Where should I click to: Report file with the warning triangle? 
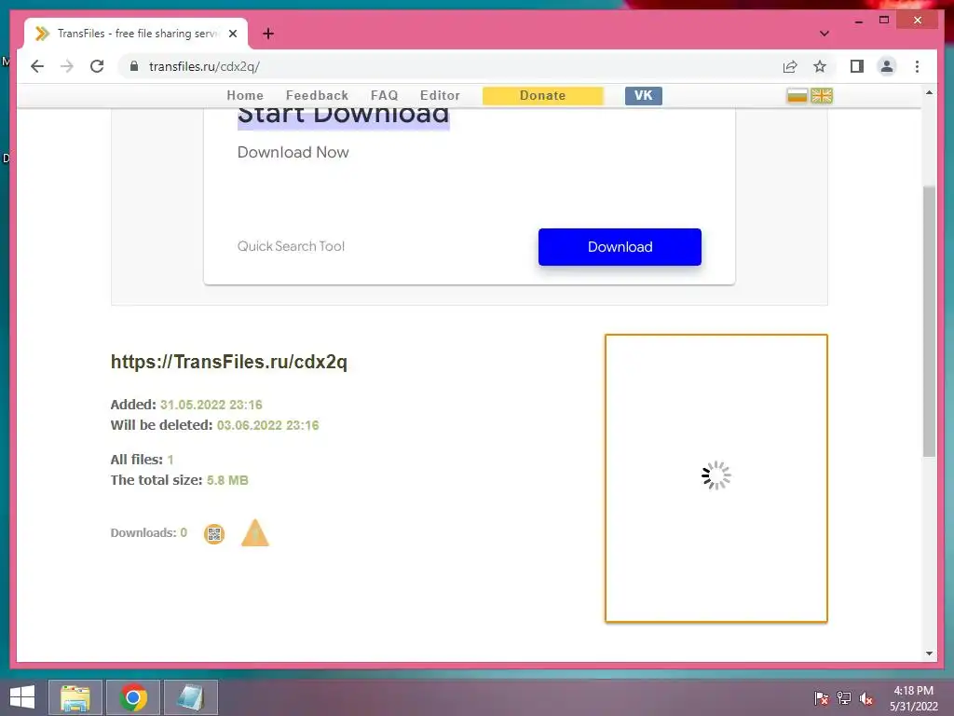coord(255,532)
